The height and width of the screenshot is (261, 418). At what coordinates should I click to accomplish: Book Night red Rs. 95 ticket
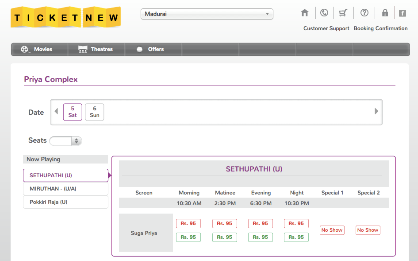[x=296, y=223]
